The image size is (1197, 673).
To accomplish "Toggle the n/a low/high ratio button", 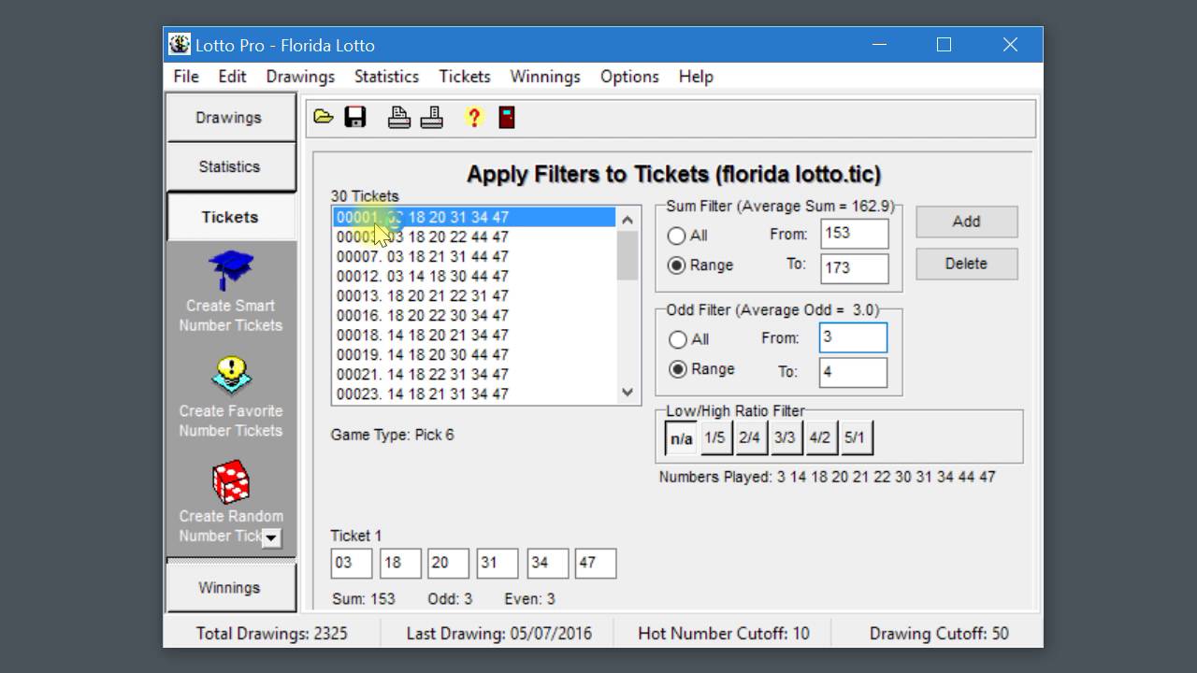I will tap(681, 437).
